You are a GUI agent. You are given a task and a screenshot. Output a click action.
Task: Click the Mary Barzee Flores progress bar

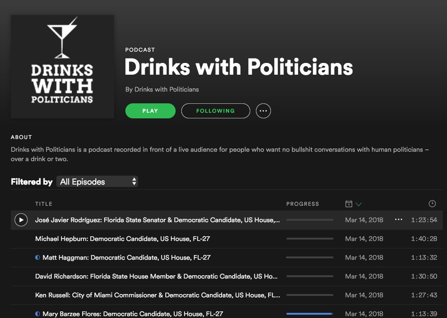pyautogui.click(x=310, y=314)
